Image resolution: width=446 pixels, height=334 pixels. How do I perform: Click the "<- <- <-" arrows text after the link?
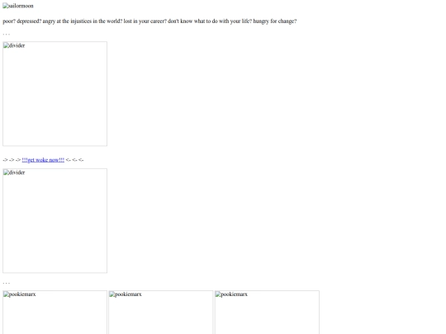click(x=74, y=160)
